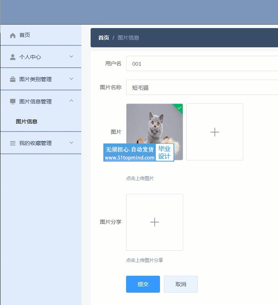Focus the 用户名 input field
Image resolution: width=278 pixels, height=305 pixels.
pyautogui.click(x=202, y=63)
